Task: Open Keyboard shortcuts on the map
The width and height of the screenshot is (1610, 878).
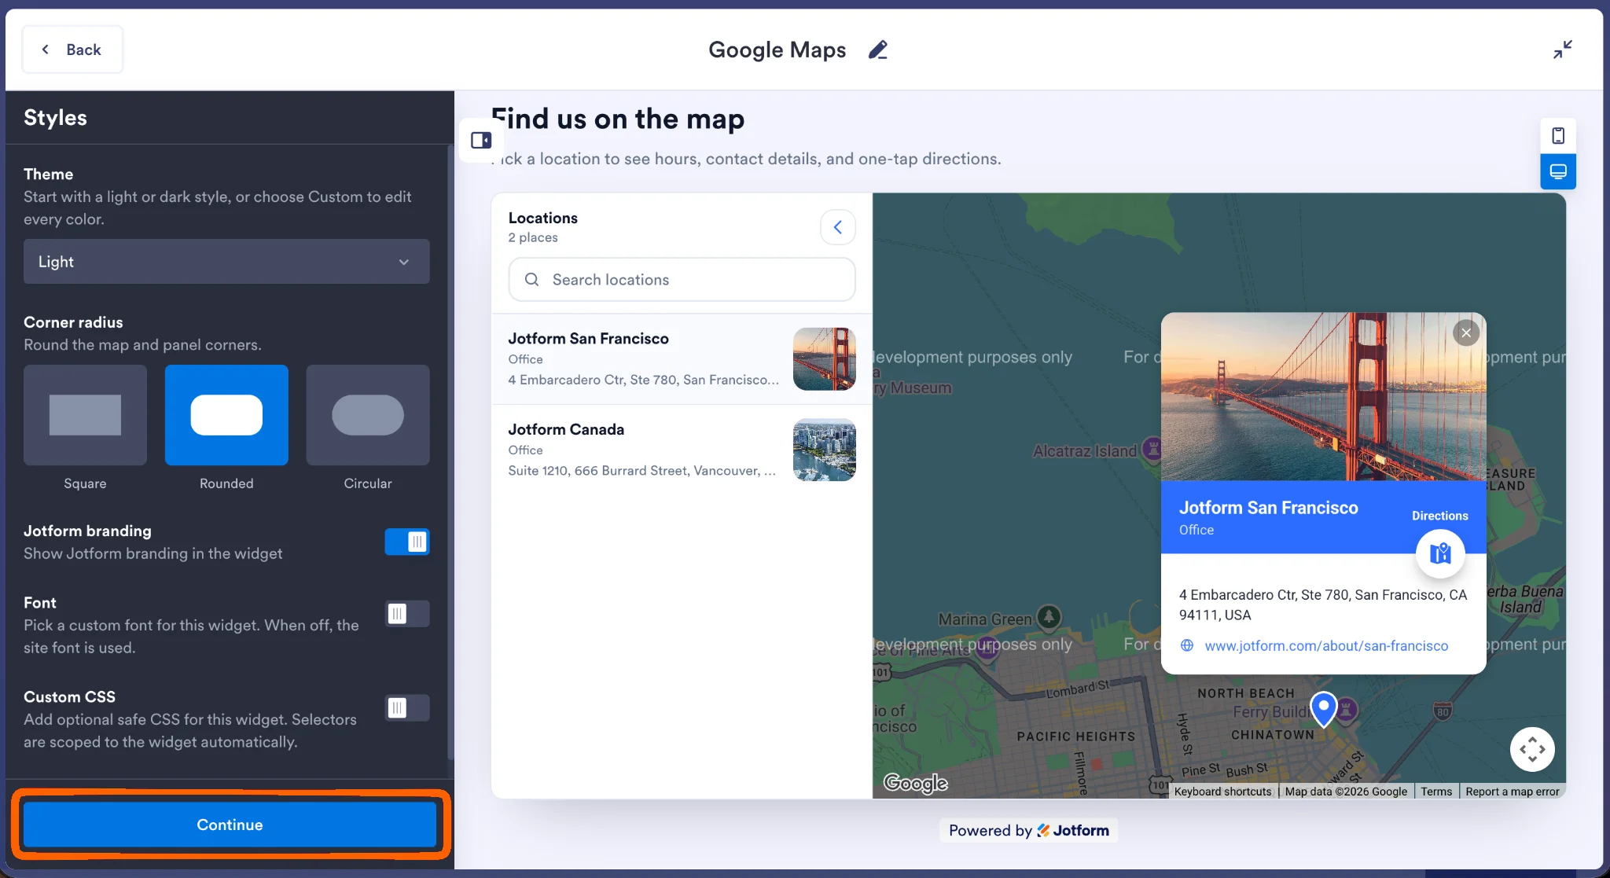Action: point(1222,792)
